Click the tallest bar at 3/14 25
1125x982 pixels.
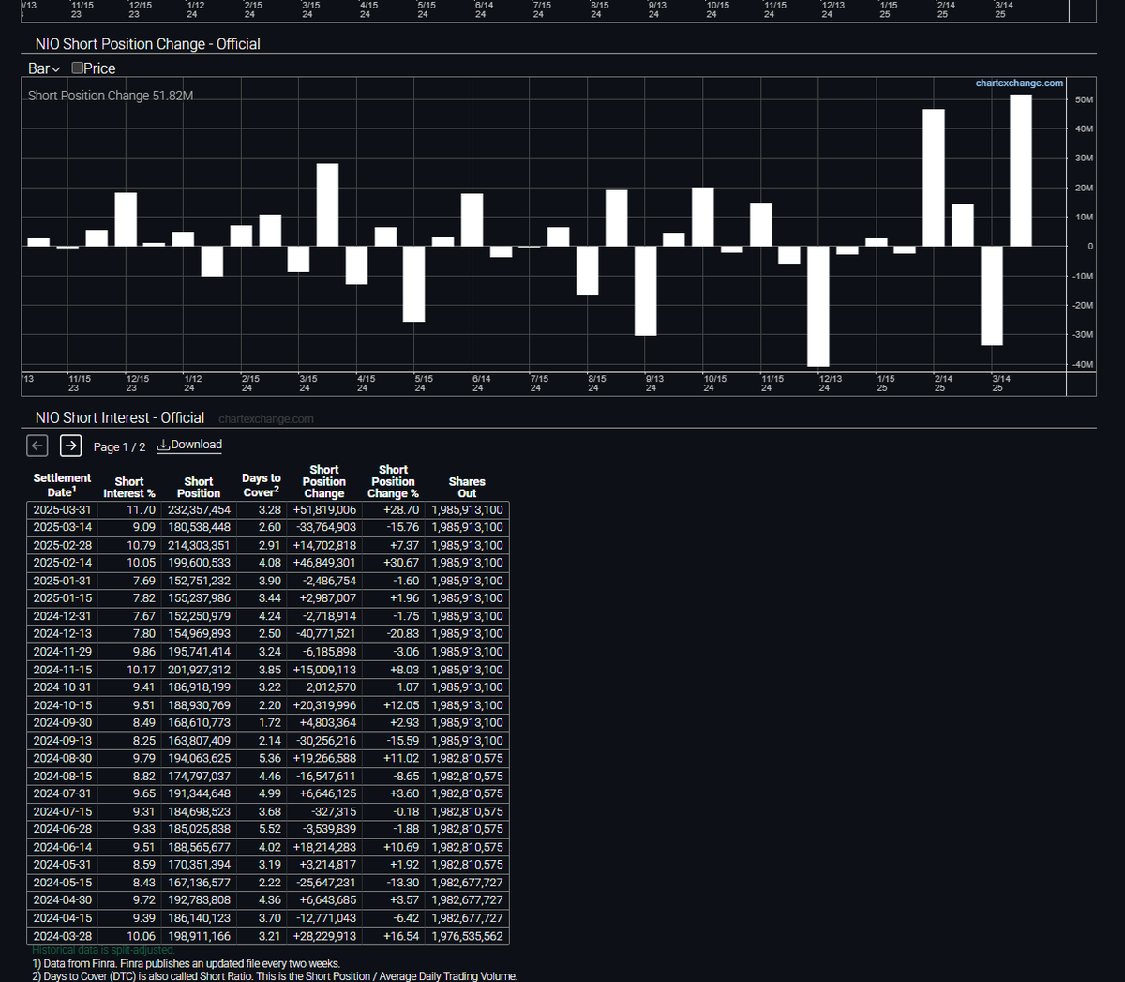pos(1020,170)
